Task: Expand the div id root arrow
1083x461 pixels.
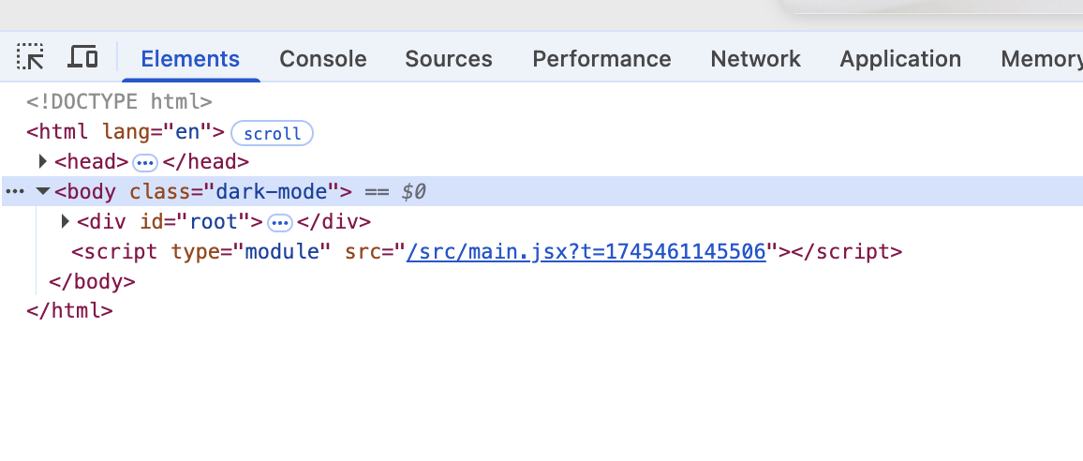Action: 66,221
